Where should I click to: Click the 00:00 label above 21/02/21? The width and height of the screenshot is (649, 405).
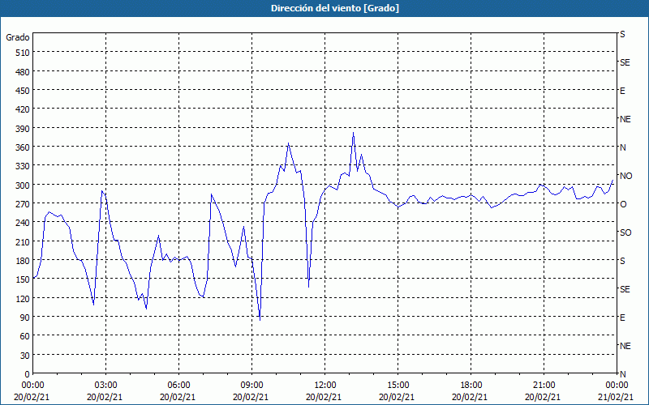point(617,386)
